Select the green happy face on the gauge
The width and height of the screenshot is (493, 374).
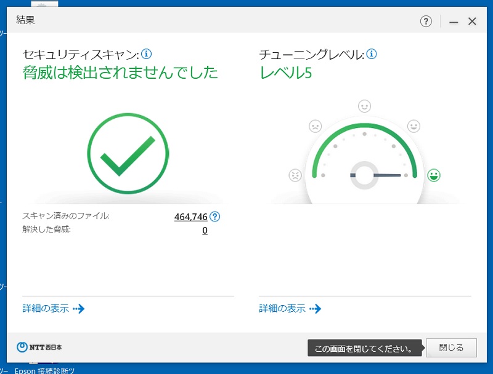tap(434, 175)
